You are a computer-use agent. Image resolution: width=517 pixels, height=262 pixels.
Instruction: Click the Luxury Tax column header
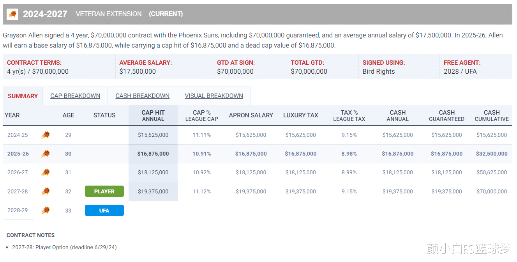300,115
